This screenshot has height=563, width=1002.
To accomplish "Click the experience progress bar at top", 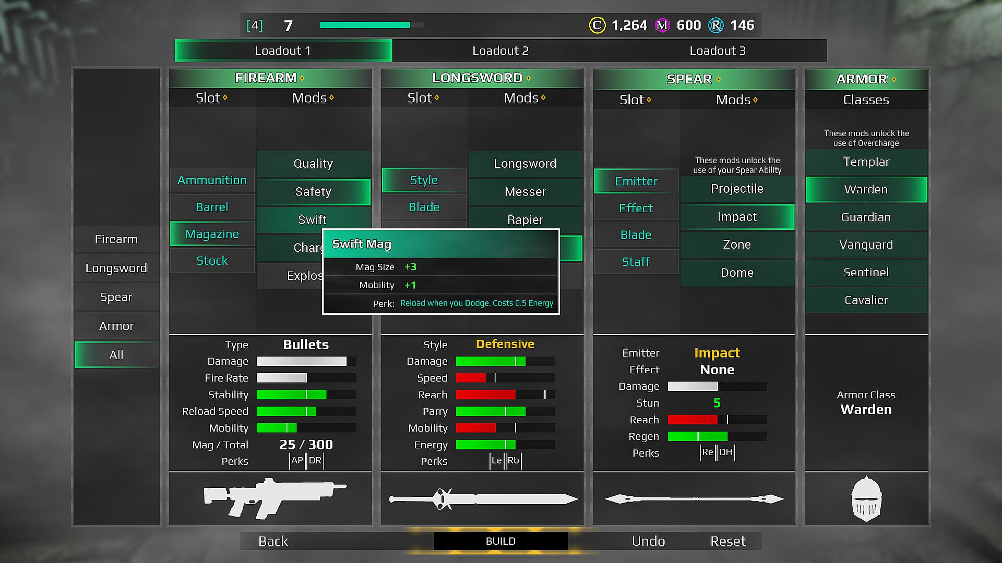I will [371, 25].
